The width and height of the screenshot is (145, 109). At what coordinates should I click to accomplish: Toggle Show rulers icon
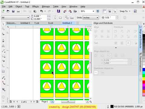(105, 11)
